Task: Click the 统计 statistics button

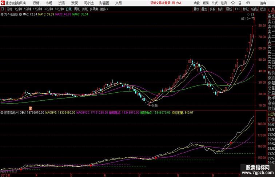Action: click(221, 9)
